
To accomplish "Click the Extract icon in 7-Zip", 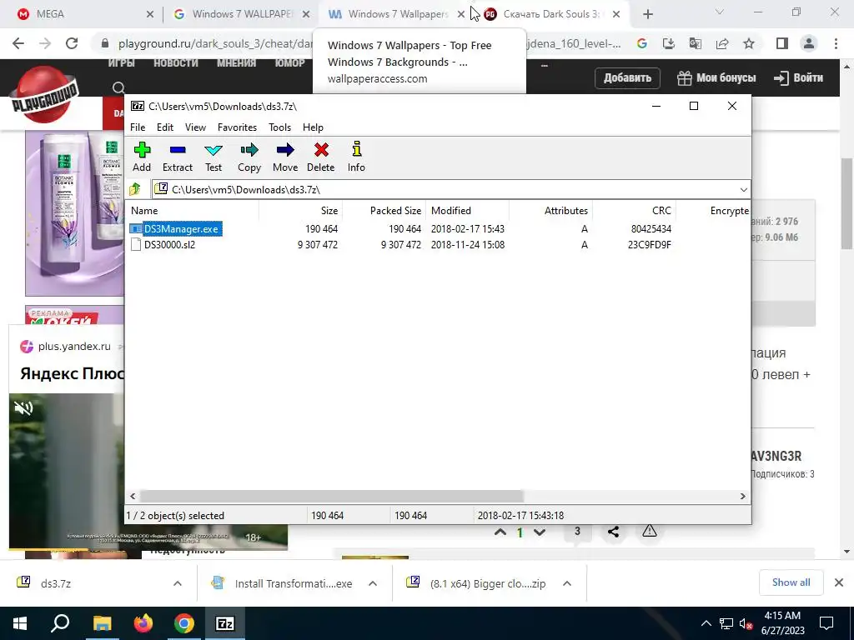I will [178, 157].
